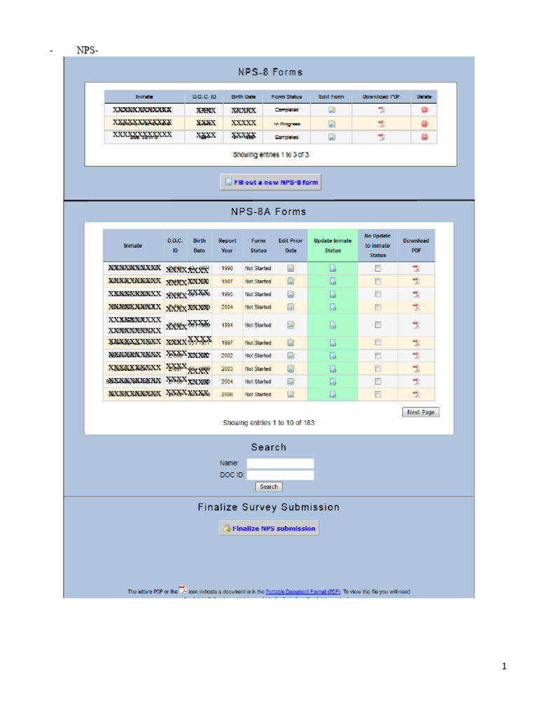Open the Portable Document Format (PDF) link
This screenshot has width=538, height=717.
303,591
